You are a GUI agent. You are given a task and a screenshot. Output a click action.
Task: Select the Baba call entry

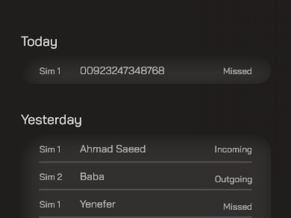pyautogui.click(x=92, y=177)
